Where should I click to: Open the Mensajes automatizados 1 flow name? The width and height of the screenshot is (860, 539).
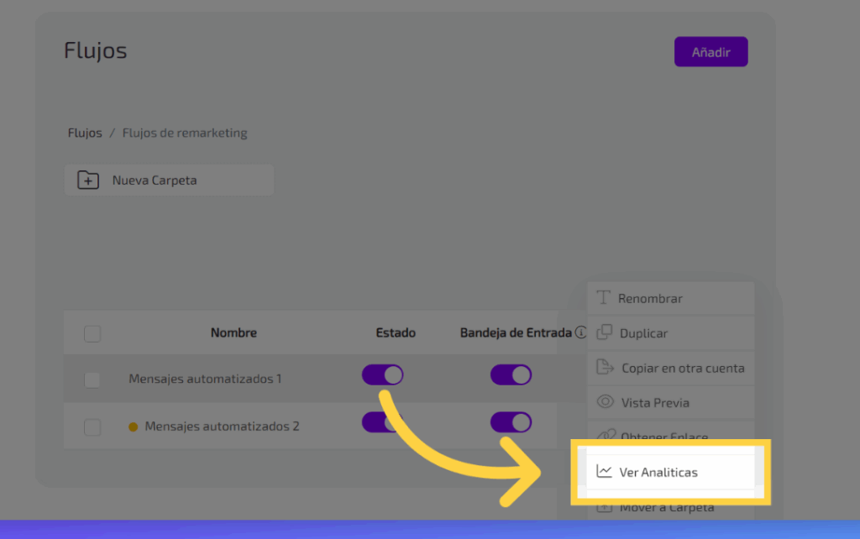pyautogui.click(x=205, y=379)
